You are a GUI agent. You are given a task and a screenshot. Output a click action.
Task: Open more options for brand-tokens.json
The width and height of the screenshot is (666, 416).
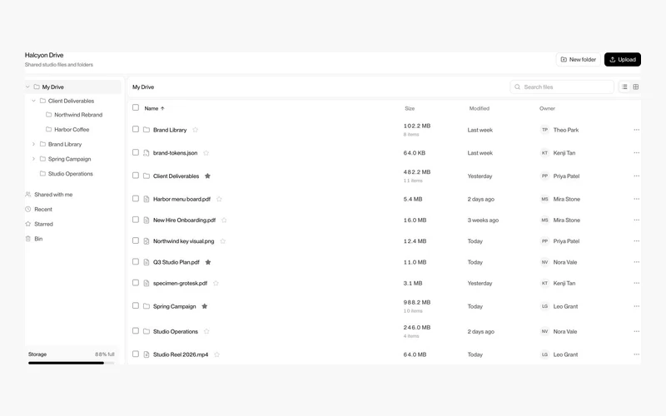pyautogui.click(x=636, y=153)
